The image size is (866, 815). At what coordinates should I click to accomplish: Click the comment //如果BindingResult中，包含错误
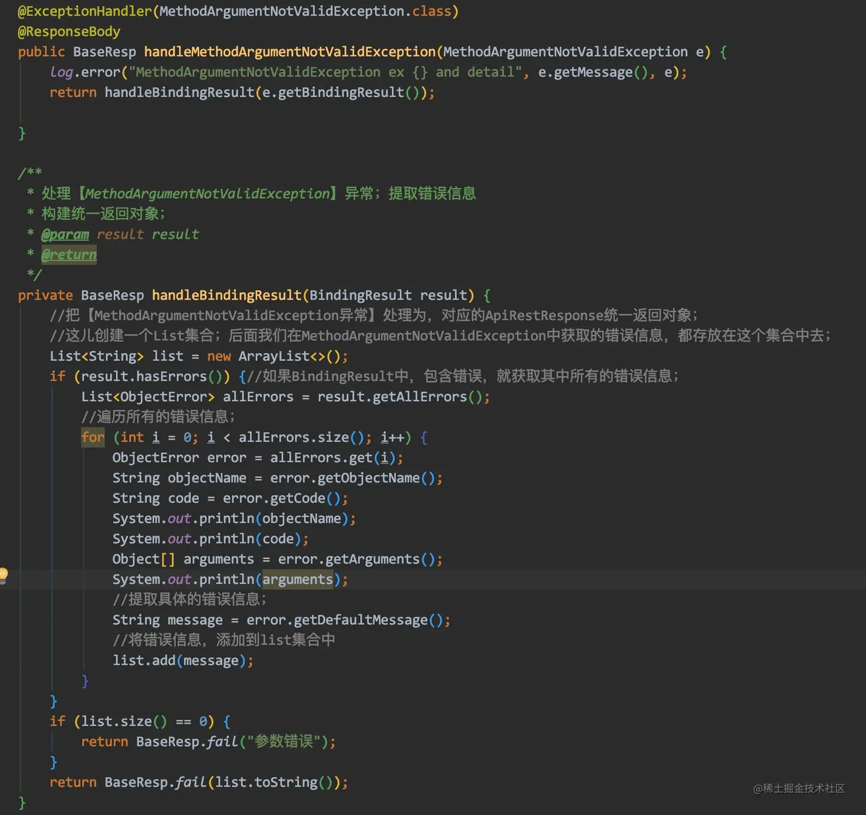click(463, 376)
